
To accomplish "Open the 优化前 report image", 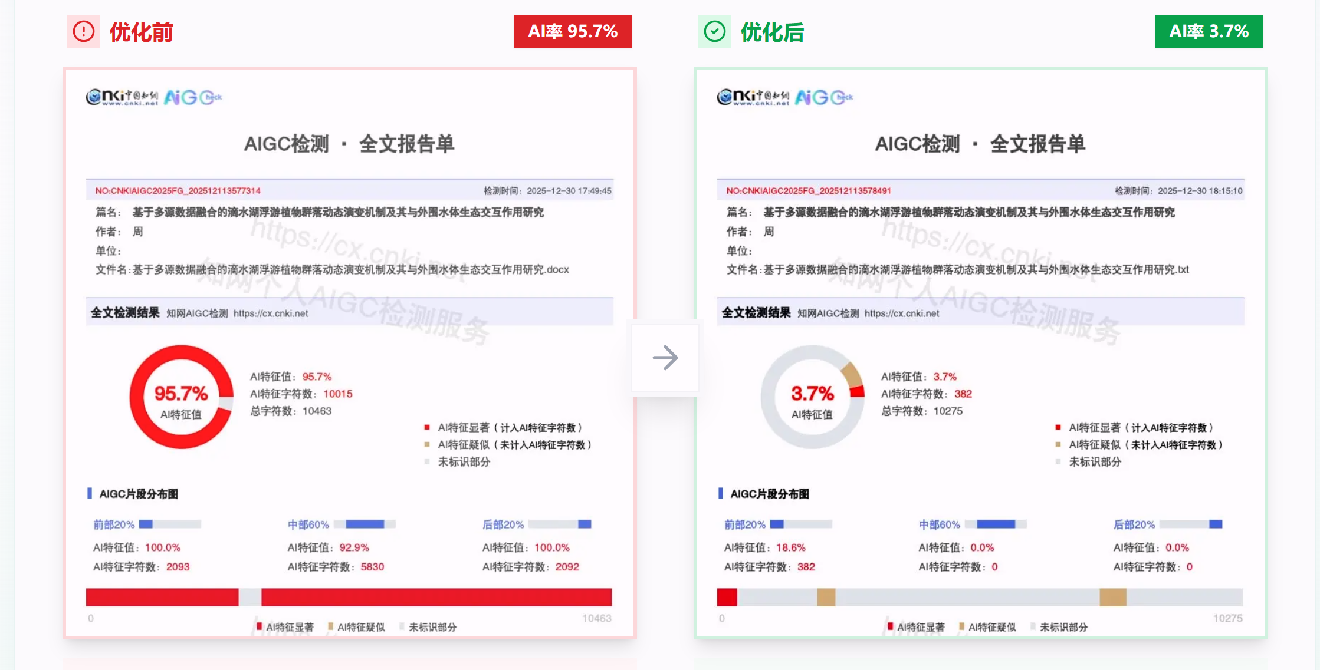I will pyautogui.click(x=350, y=353).
